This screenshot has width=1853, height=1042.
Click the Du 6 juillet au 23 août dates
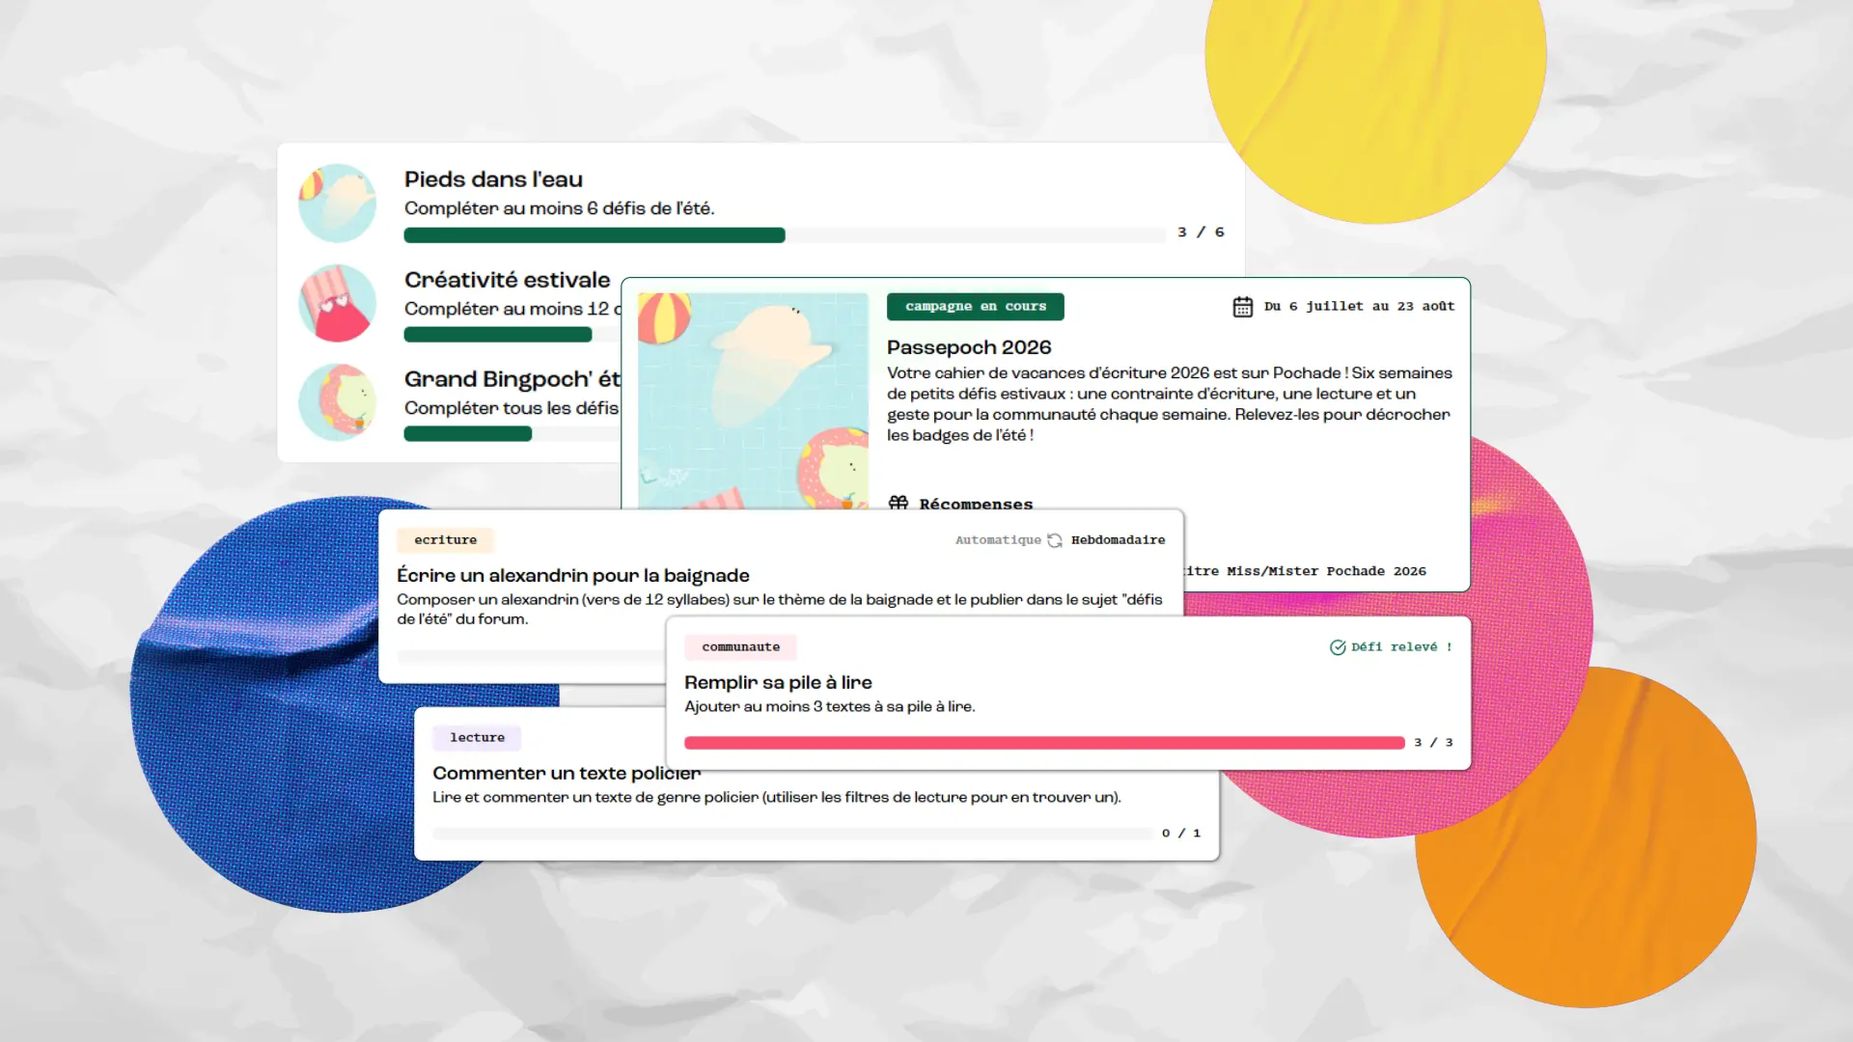[1359, 307]
